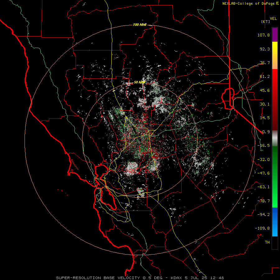Click the 50 NMI range ring label

[140, 82]
